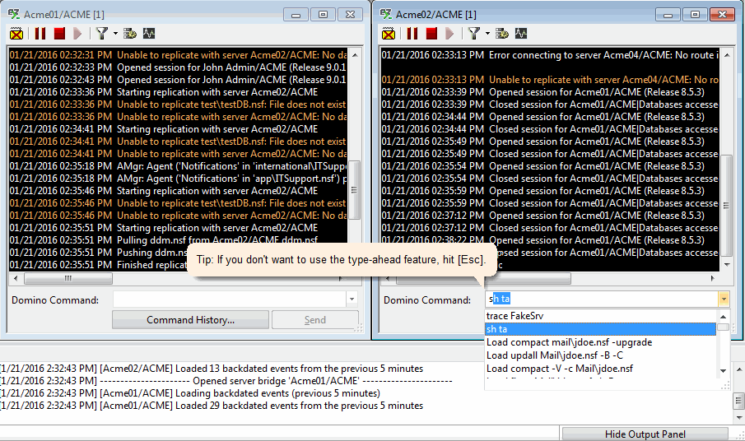Image resolution: width=745 pixels, height=441 pixels.
Task: Click the clear console icon in Acme01 window
Action: 16,34
